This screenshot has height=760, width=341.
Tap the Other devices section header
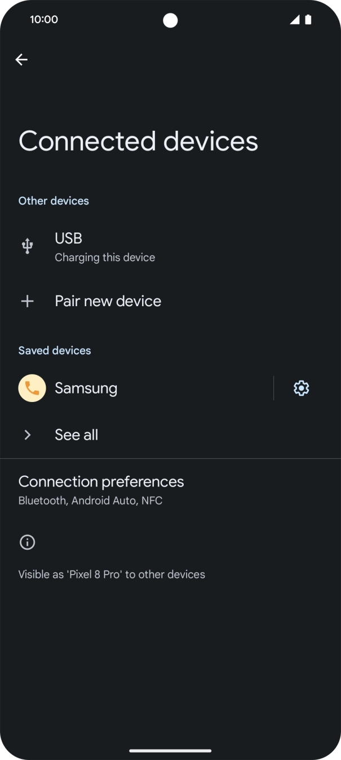tap(54, 201)
